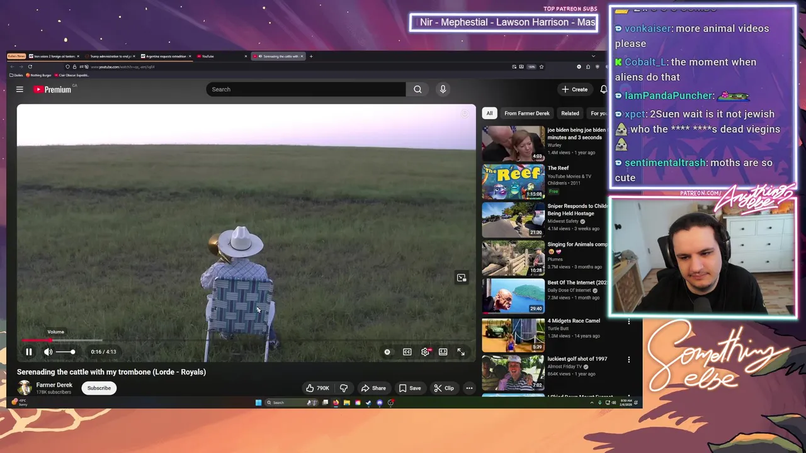Go back in browser history
The height and width of the screenshot is (453, 806).
click(12, 67)
